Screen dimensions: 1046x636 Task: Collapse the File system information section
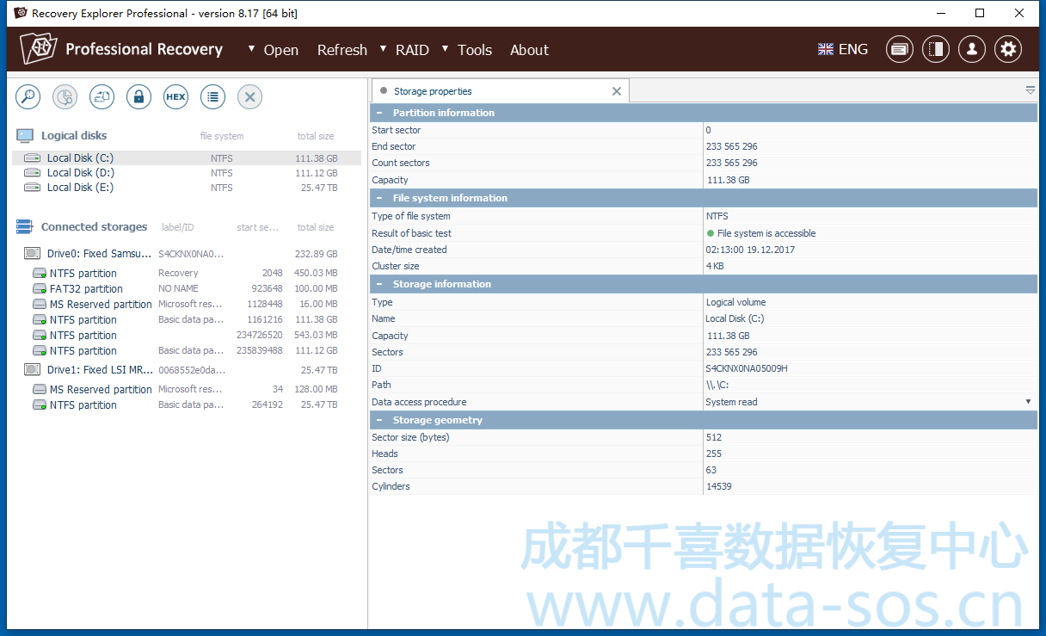pyautogui.click(x=379, y=198)
